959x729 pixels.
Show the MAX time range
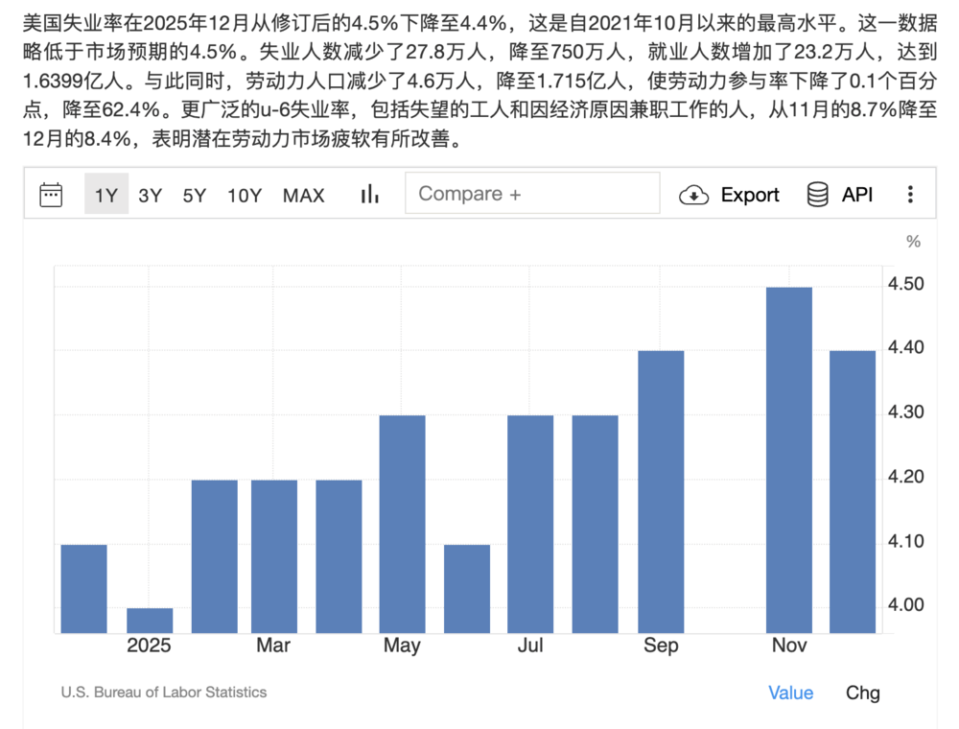(303, 195)
